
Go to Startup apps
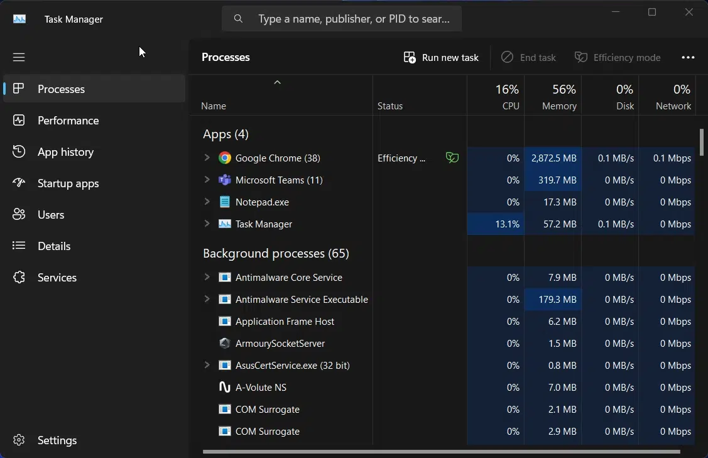pos(68,183)
